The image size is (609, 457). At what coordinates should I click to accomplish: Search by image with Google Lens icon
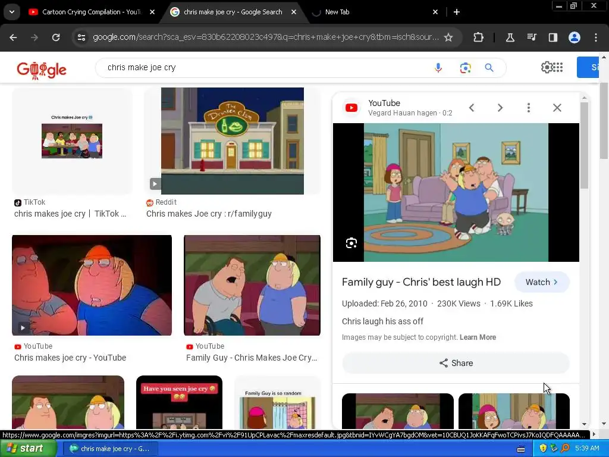click(x=465, y=68)
